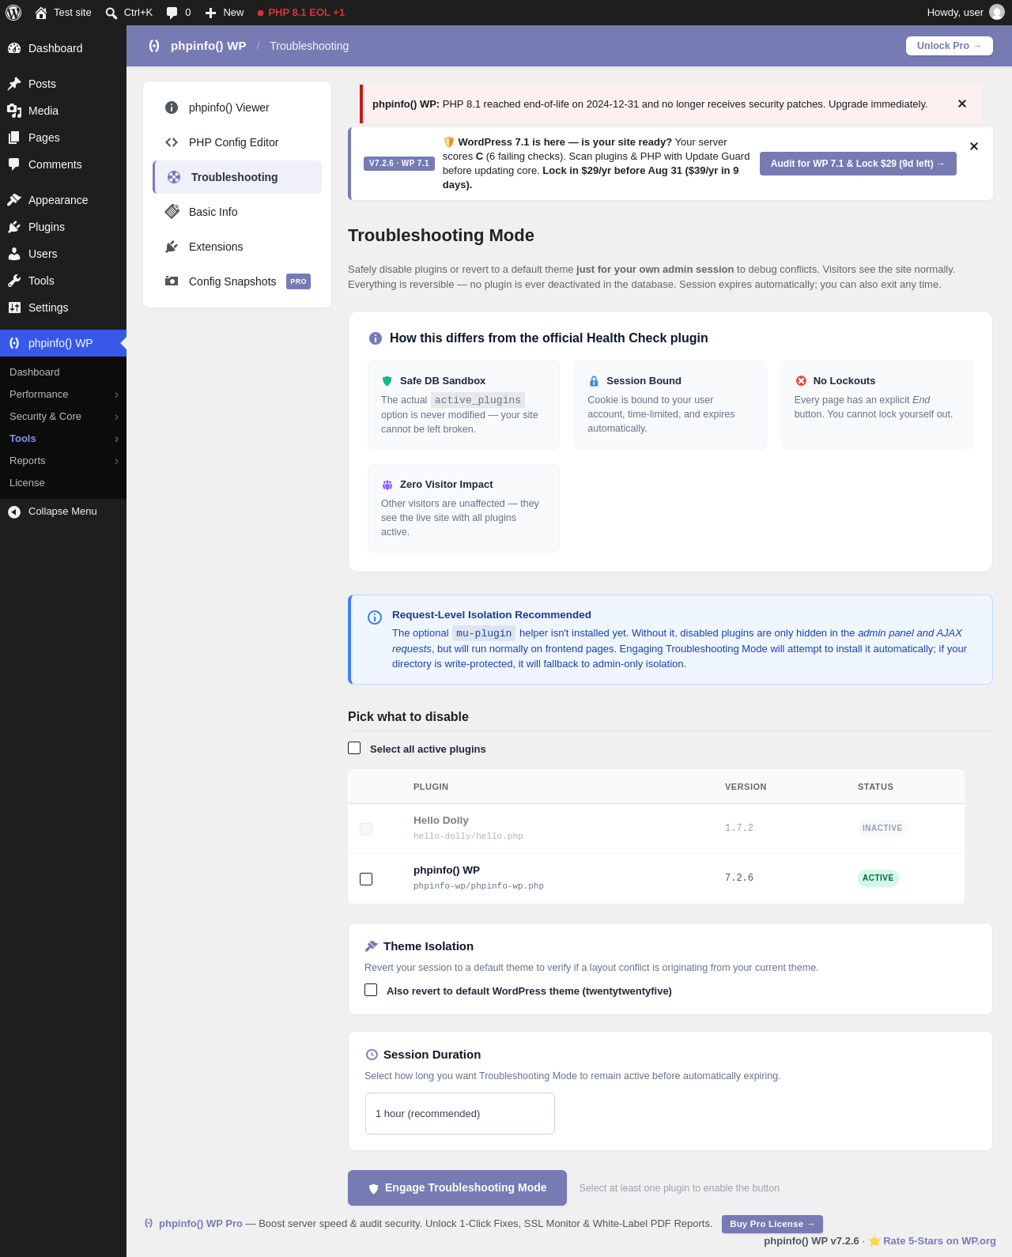
Task: Open the session duration dropdown
Action: 460,1113
